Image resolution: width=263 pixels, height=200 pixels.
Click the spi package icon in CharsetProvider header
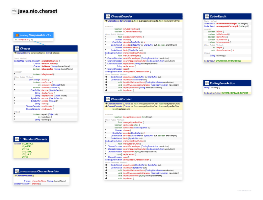[x=17, y=171]
